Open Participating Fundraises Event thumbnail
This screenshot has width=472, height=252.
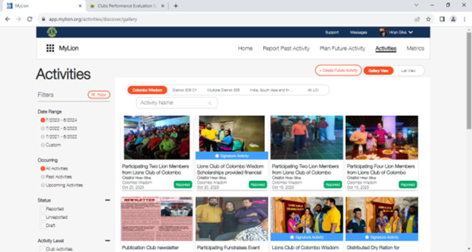coord(231,219)
